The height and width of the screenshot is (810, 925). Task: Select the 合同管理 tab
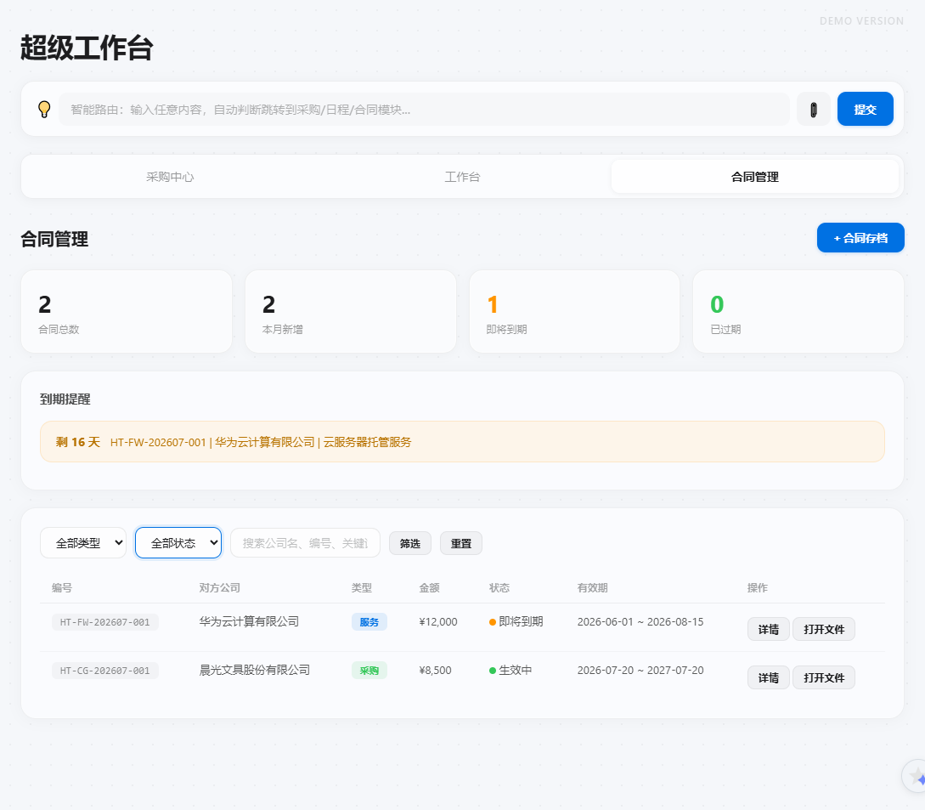[755, 177]
